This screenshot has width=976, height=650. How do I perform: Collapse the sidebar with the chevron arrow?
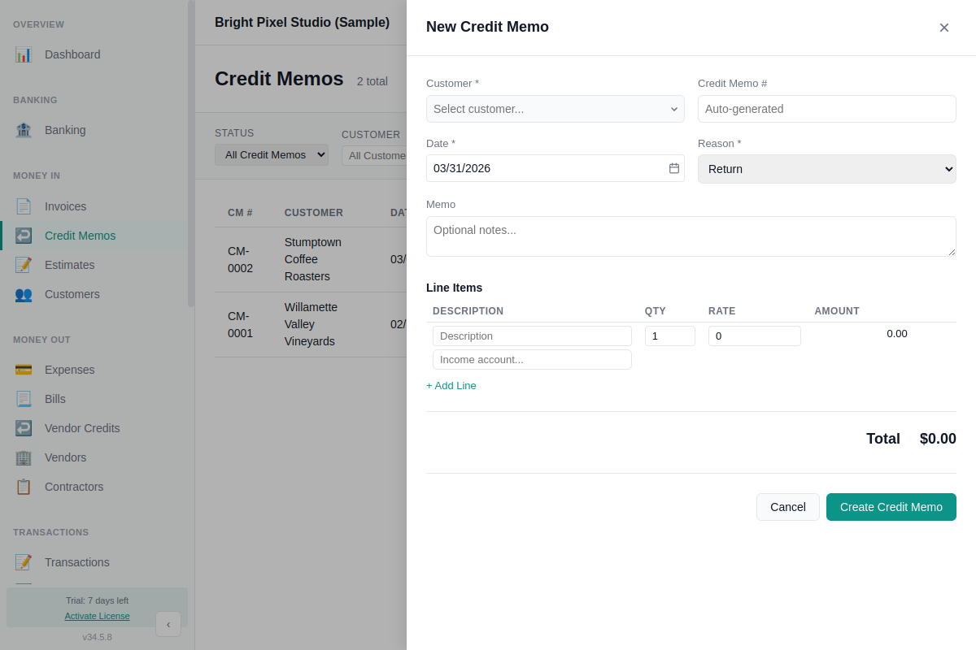pos(168,624)
